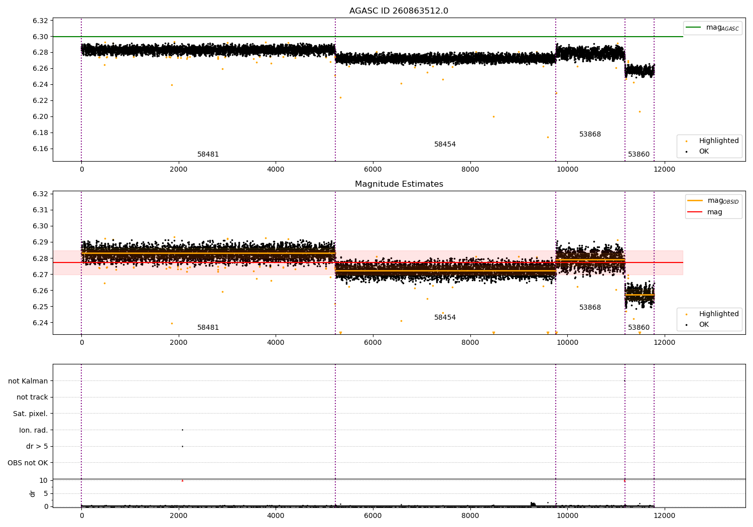Click the 12000 x-axis tick of the bottom plot

(664, 515)
